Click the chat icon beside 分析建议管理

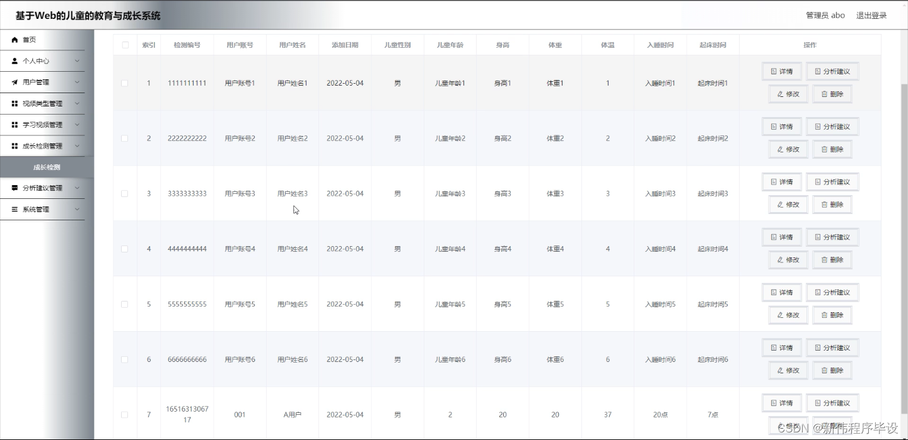(x=15, y=188)
